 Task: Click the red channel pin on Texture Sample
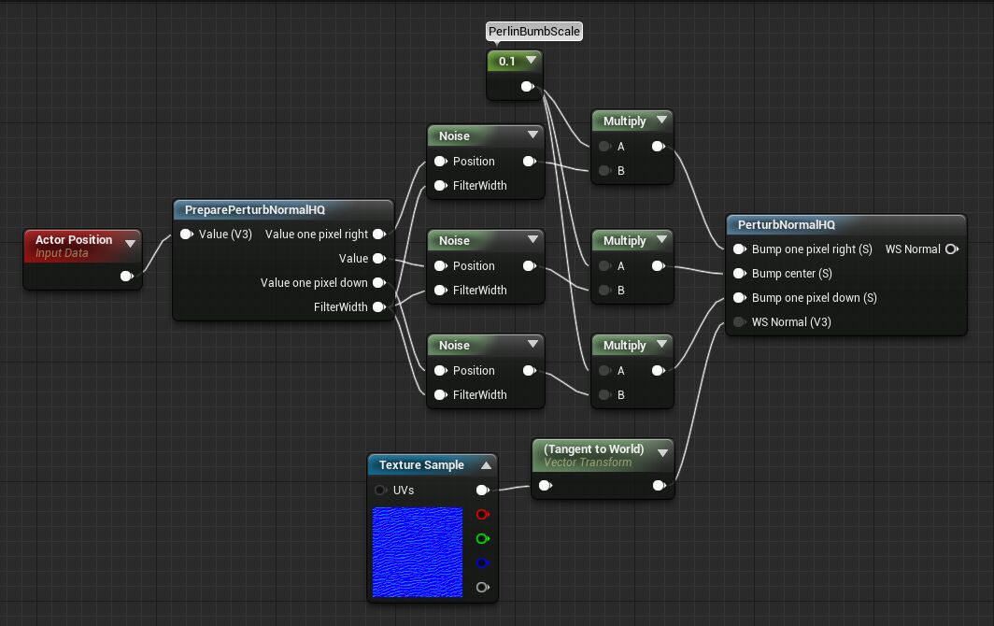coord(482,515)
